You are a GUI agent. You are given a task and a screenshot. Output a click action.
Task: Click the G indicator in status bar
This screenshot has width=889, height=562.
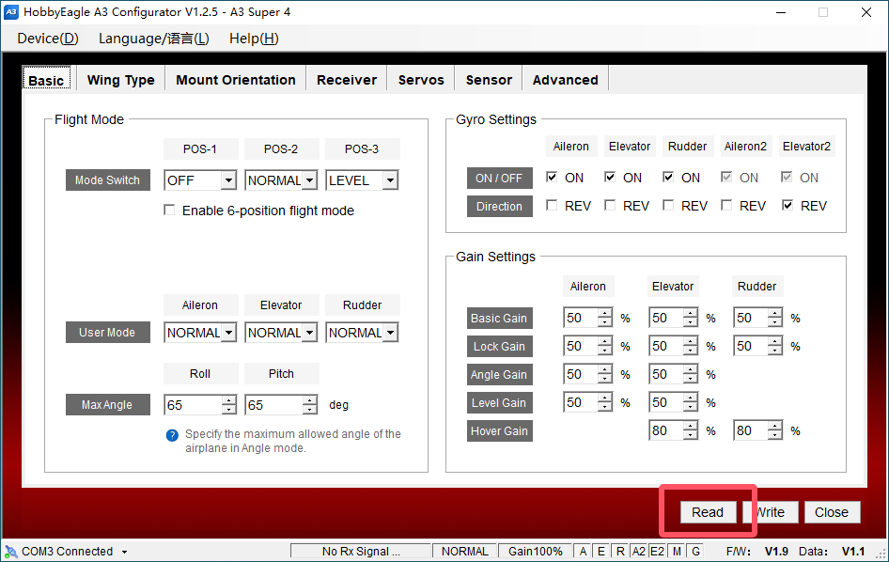coord(695,552)
